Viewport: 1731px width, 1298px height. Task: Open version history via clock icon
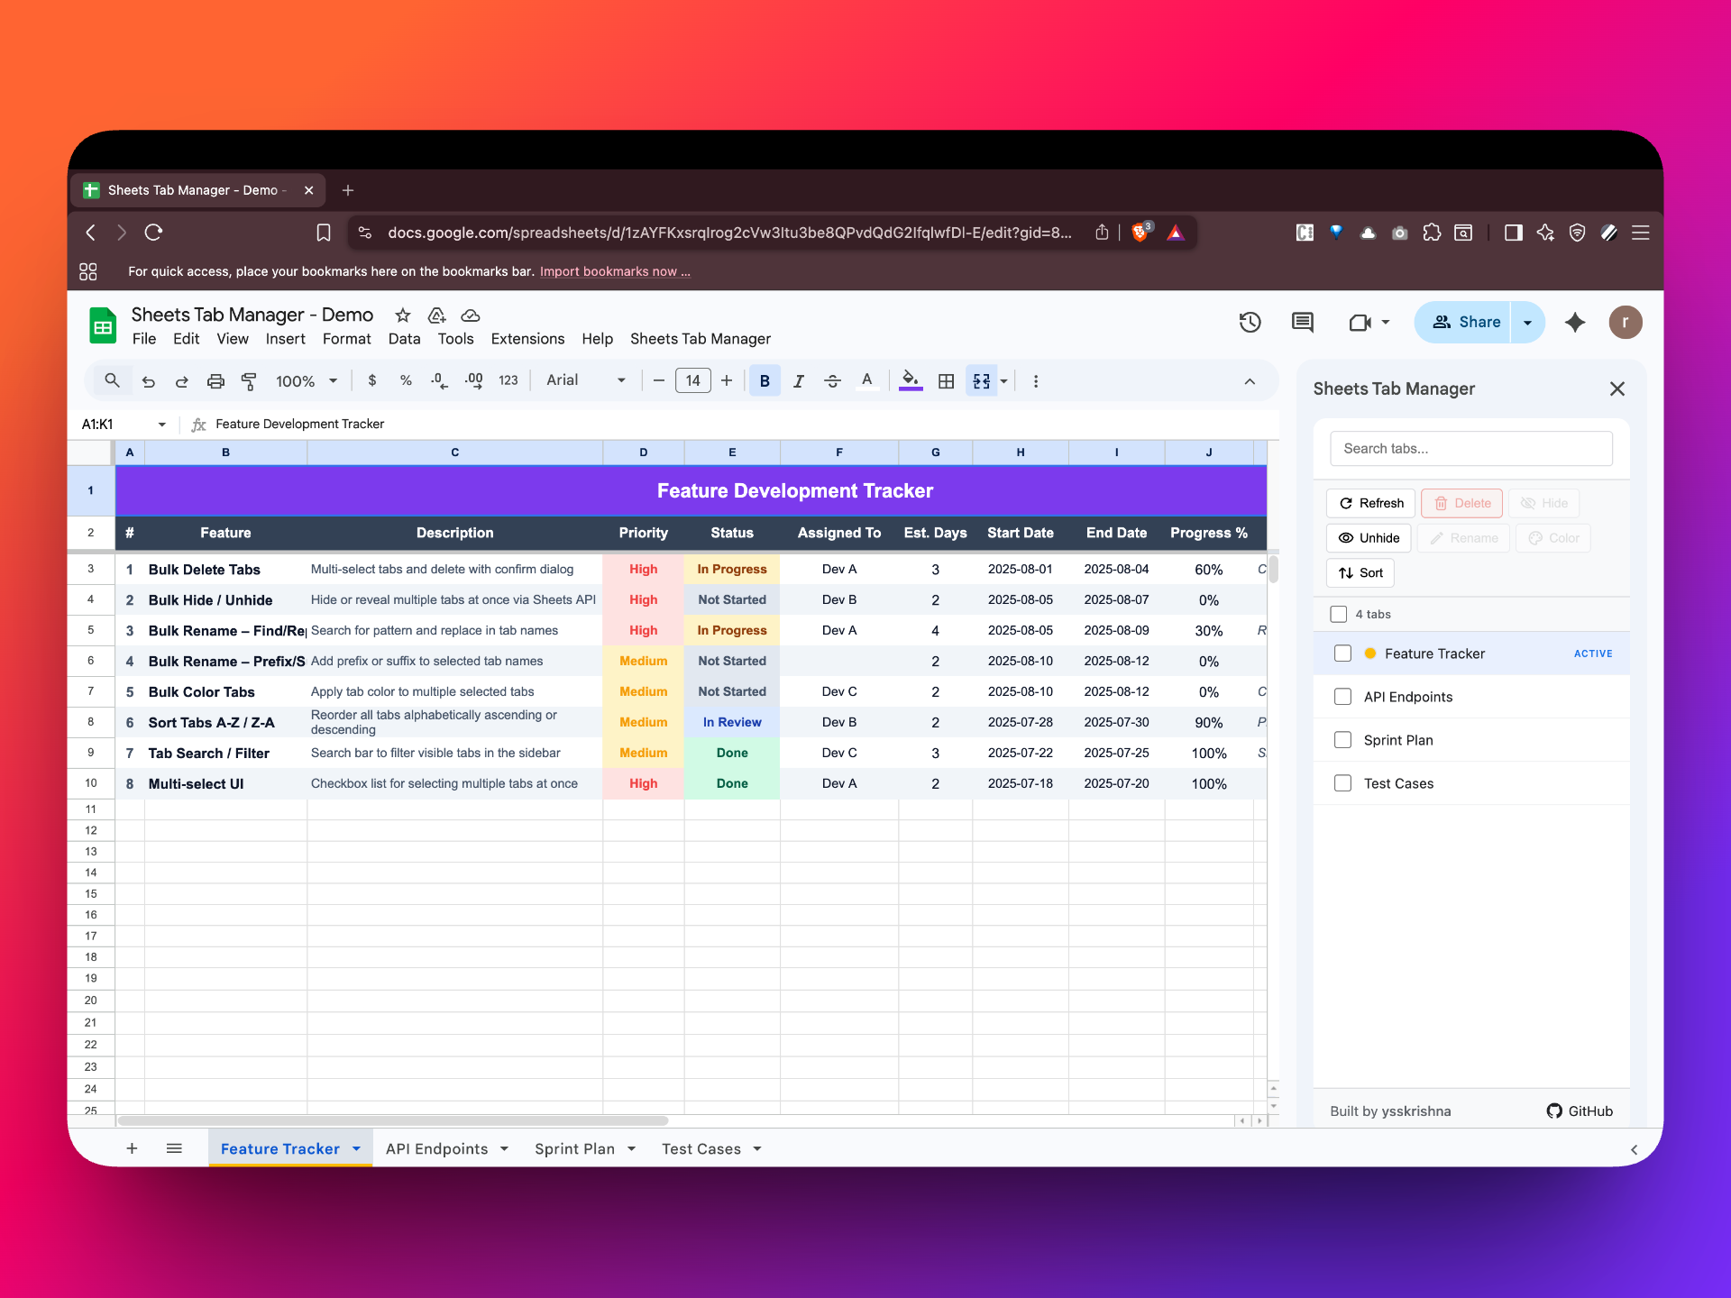tap(1250, 322)
